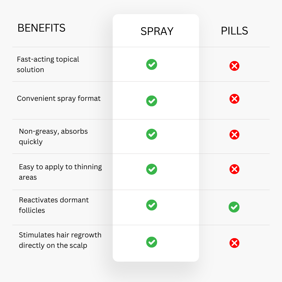Select the PILLS column header

234,31
